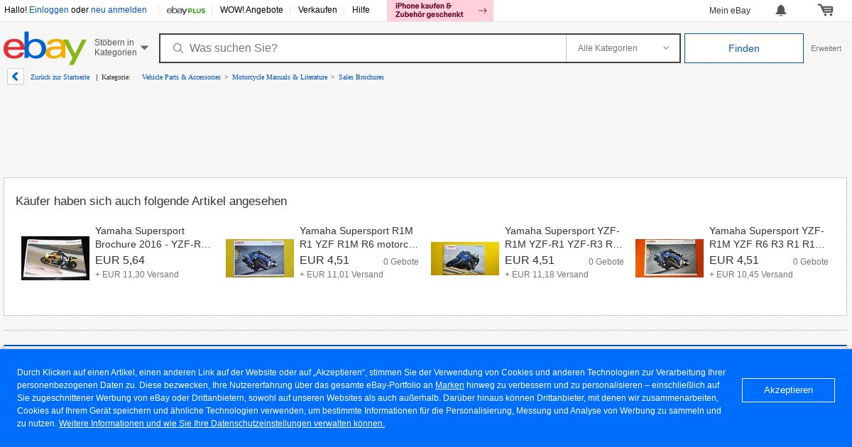Open Yamaha Supersport R1M R1 YZF title
This screenshot has width=852, height=447.
click(x=359, y=238)
